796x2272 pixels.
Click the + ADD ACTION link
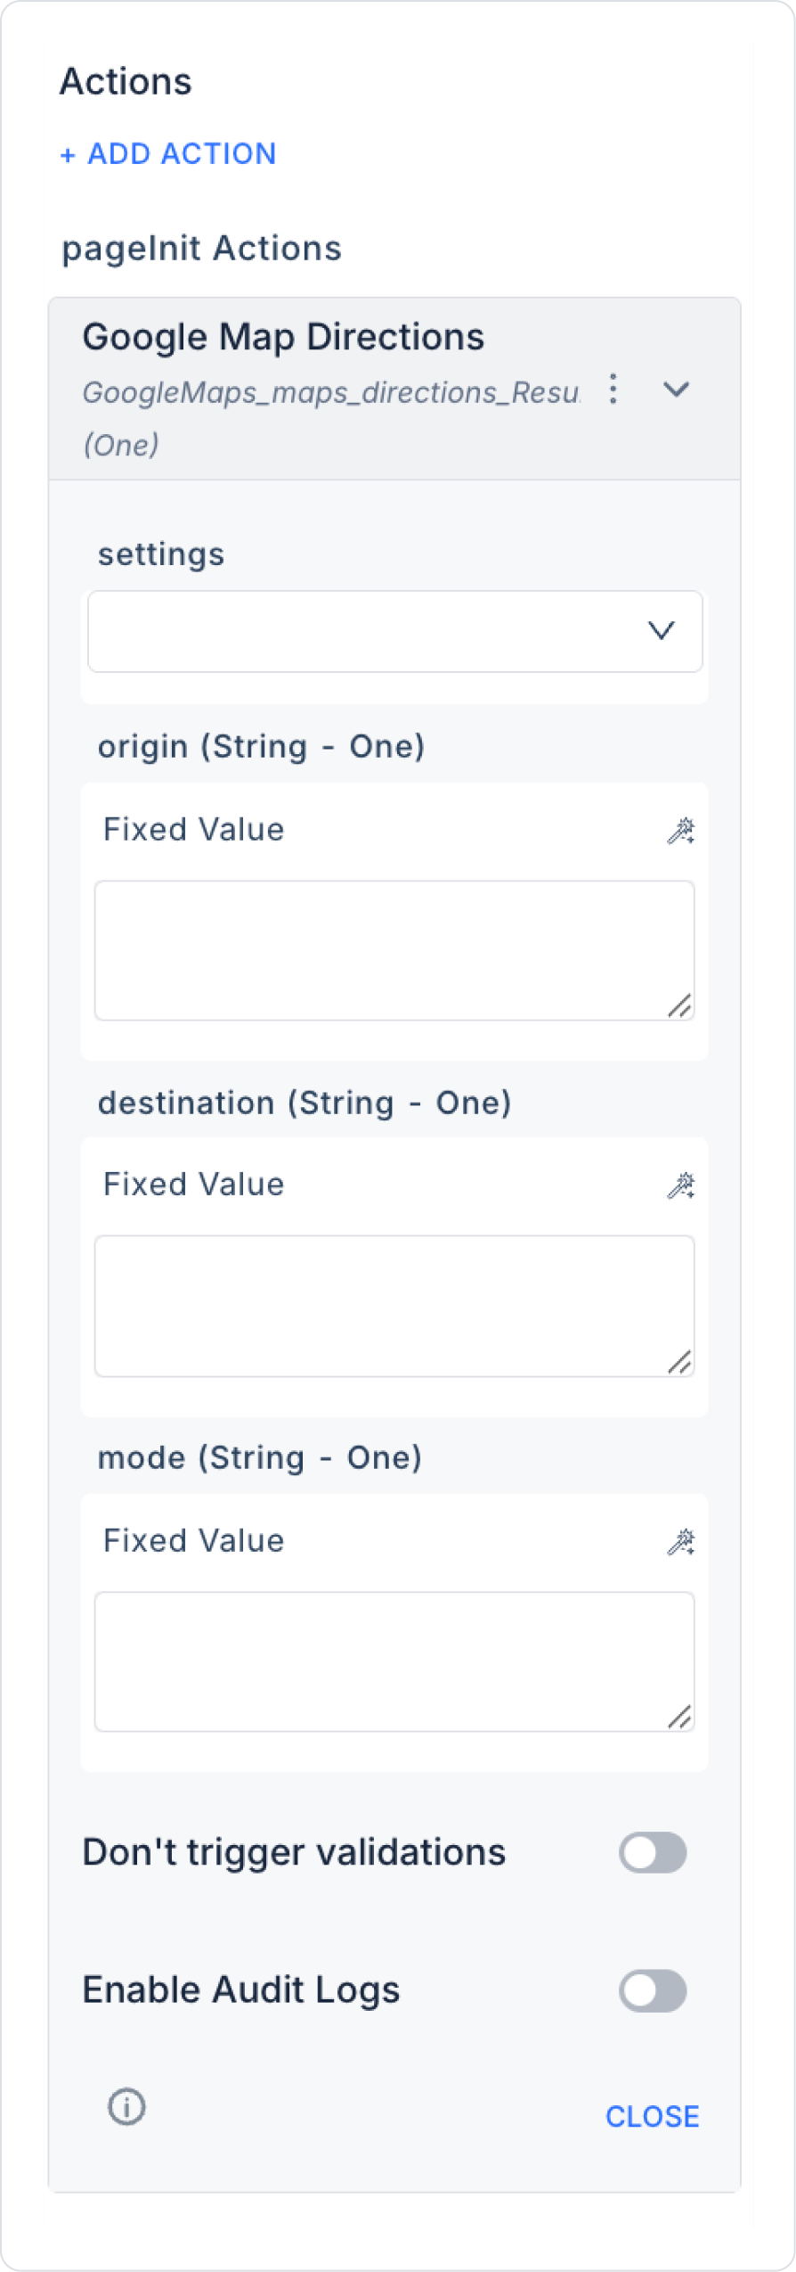point(168,154)
